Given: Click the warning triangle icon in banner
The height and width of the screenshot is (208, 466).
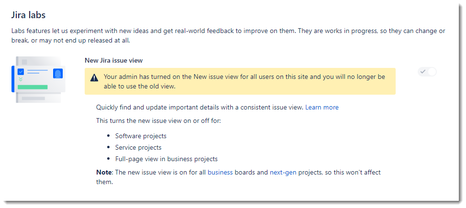Looking at the screenshot, I should pyautogui.click(x=94, y=78).
